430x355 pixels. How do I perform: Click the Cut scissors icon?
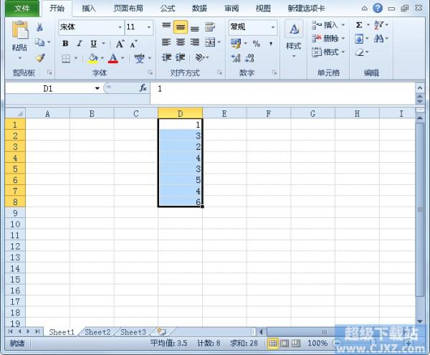pyautogui.click(x=40, y=27)
